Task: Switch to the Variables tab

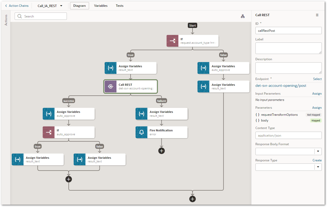Action: click(x=101, y=6)
